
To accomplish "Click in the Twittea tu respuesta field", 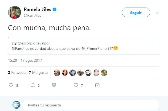I will pyautogui.click(x=91, y=105).
